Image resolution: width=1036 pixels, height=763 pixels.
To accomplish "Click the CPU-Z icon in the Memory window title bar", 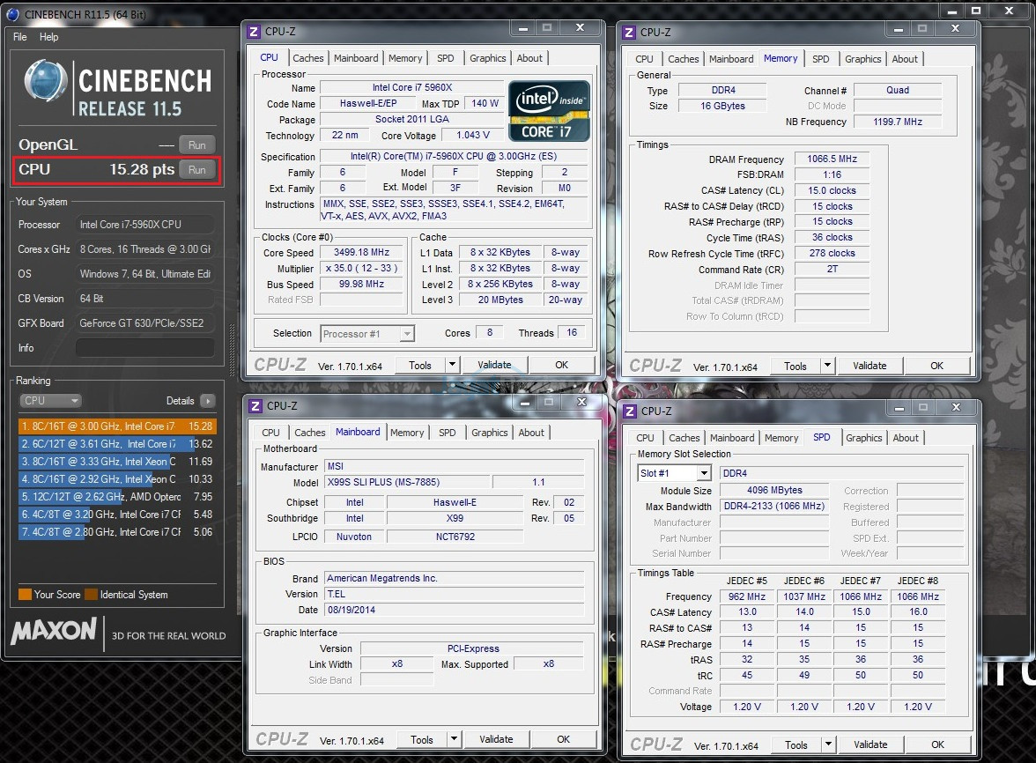I will (x=629, y=32).
